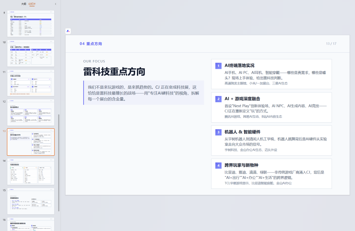Open slide 10 thumbnail
The width and height of the screenshot is (355, 231).
click(x=31, y=53)
